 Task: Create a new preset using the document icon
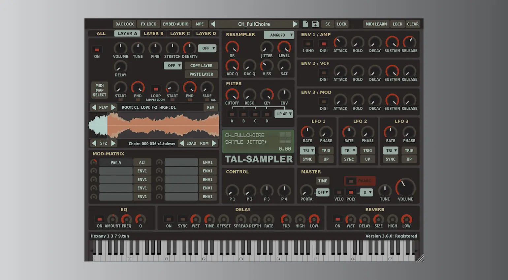(x=305, y=24)
